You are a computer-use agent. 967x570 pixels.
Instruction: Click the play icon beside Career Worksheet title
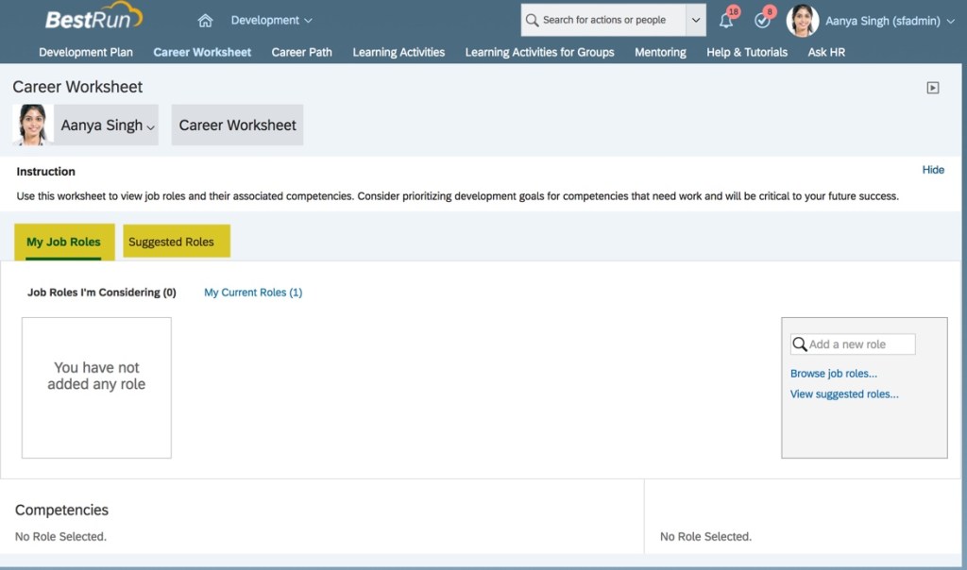[933, 88]
